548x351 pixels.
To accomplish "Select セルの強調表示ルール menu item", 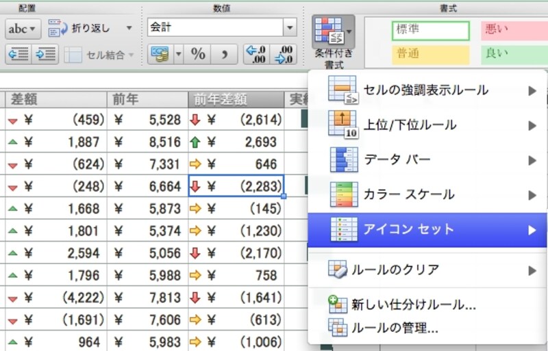I will tap(427, 90).
